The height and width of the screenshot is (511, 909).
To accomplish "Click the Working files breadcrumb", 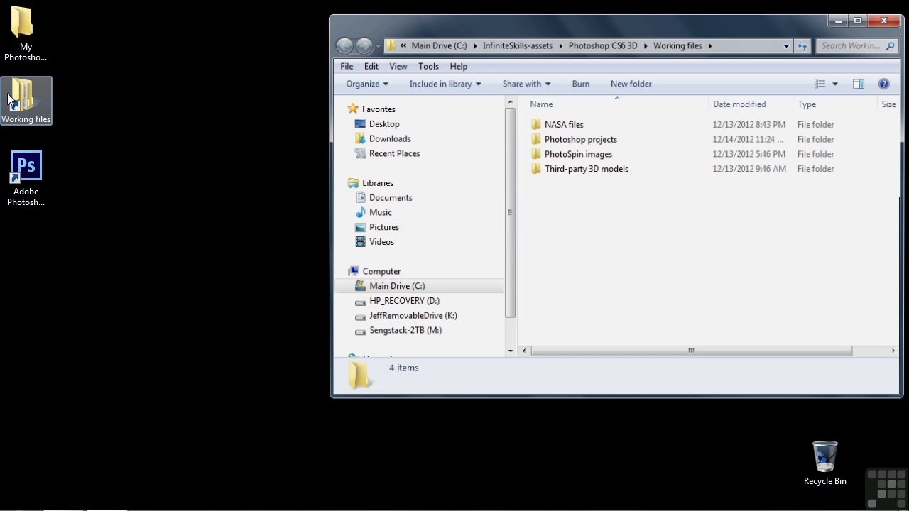I will point(677,45).
